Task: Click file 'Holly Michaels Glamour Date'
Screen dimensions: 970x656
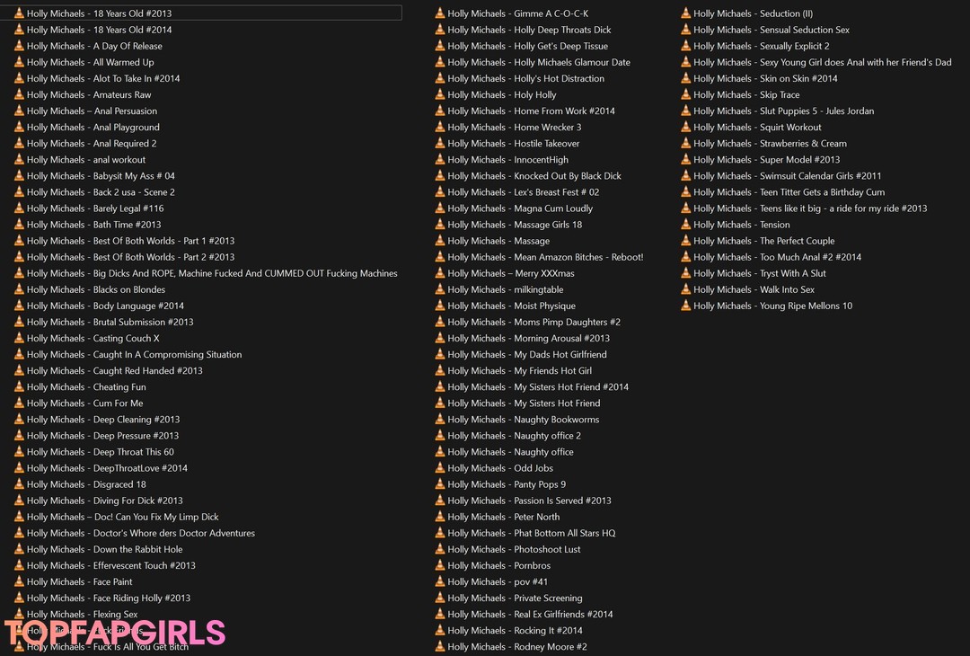Action: 539,63
